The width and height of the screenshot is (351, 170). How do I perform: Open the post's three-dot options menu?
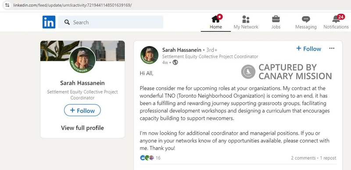tap(332, 49)
